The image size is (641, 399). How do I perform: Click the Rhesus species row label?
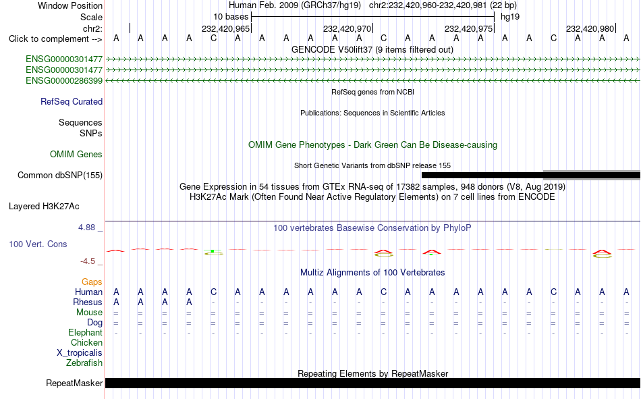pyautogui.click(x=88, y=302)
